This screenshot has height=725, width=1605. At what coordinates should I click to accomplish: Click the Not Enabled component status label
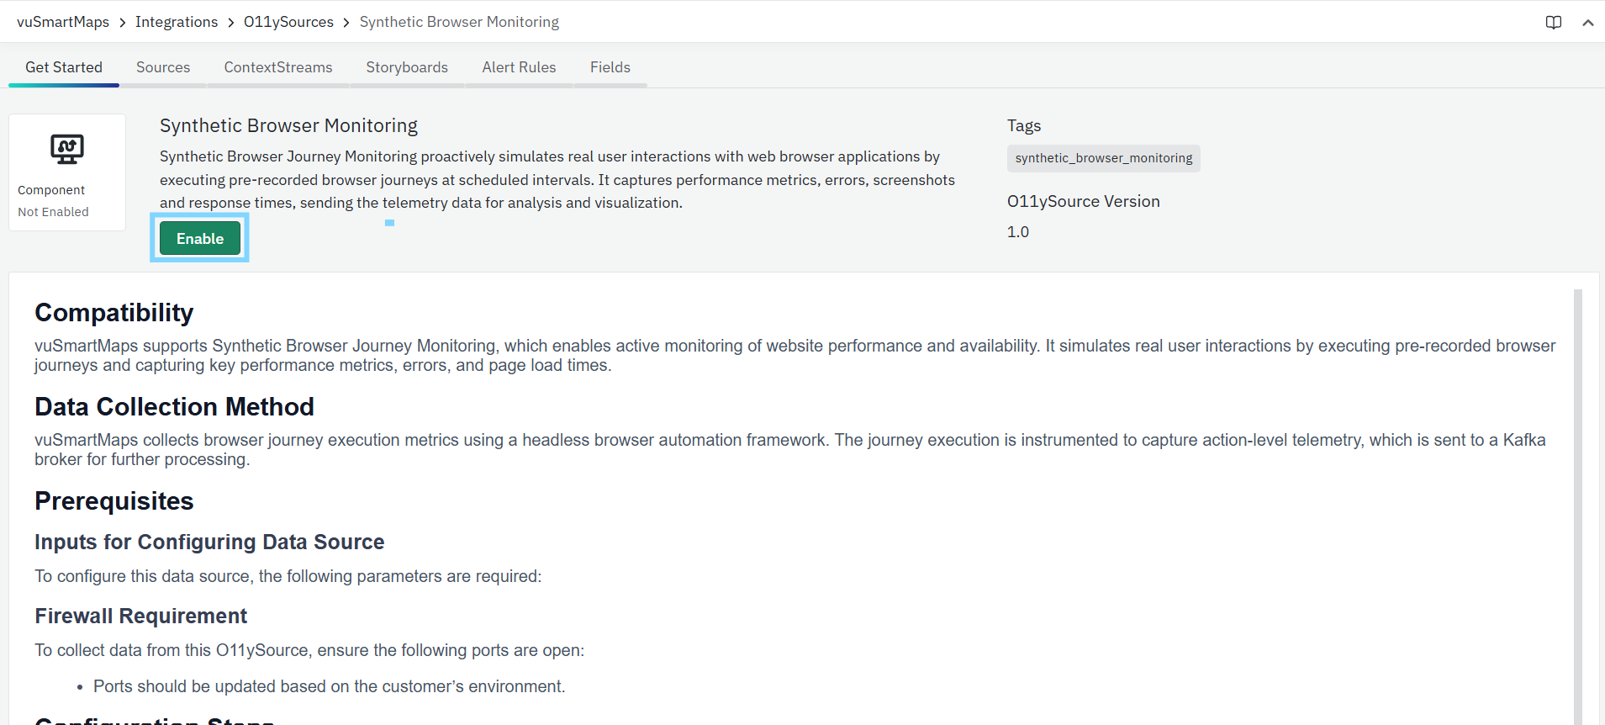[x=53, y=212]
